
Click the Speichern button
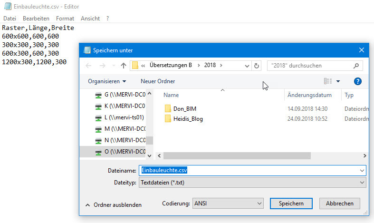291,204
